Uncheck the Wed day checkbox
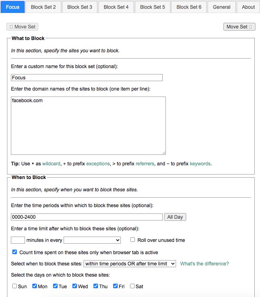This screenshot has height=297, width=260. pos(74,286)
